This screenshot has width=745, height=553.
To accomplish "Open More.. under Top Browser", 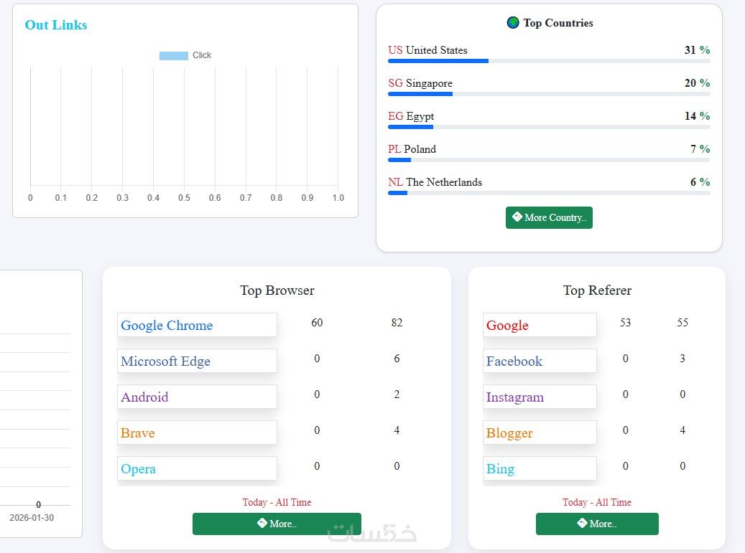I will 277,524.
